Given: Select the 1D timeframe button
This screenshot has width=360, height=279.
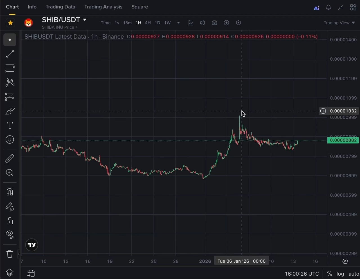Looking at the screenshot, I should [x=157, y=23].
